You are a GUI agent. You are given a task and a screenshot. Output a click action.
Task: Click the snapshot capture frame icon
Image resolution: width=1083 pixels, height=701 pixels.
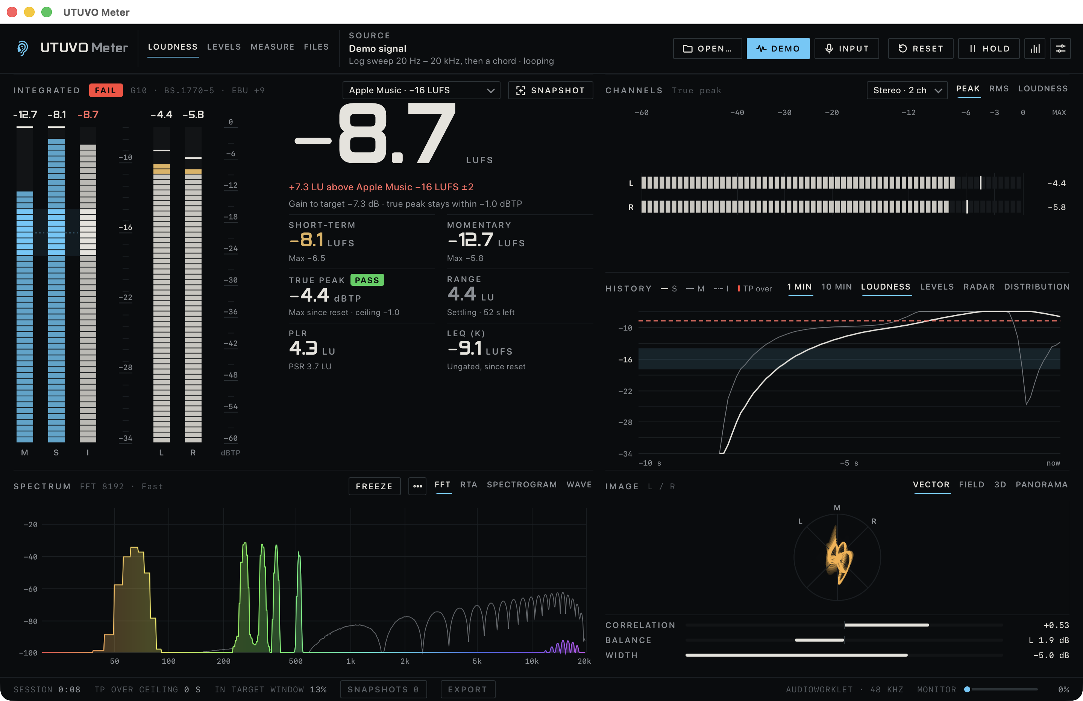tap(520, 91)
